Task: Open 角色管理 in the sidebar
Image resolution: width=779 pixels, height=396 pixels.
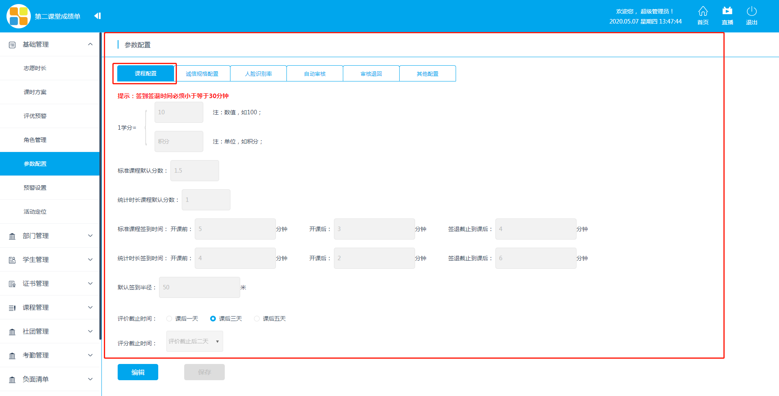Action: (x=49, y=140)
